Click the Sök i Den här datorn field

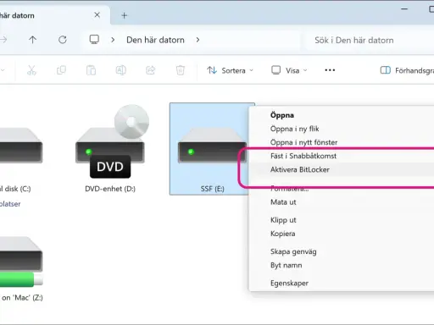coord(370,41)
